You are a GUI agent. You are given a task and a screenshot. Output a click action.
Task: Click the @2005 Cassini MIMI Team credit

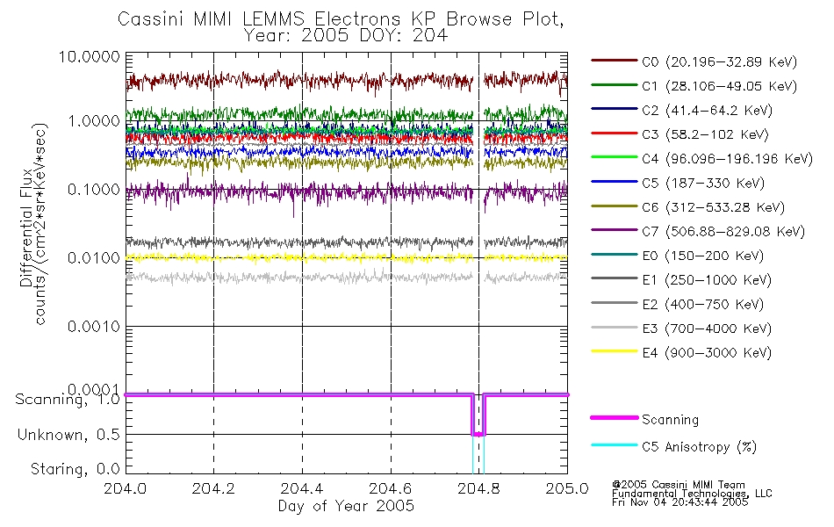tap(678, 485)
